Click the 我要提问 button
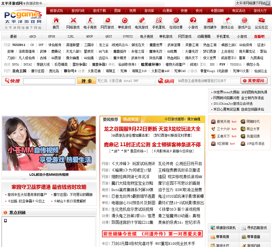Screen dimensions: 272x247 click(254, 81)
